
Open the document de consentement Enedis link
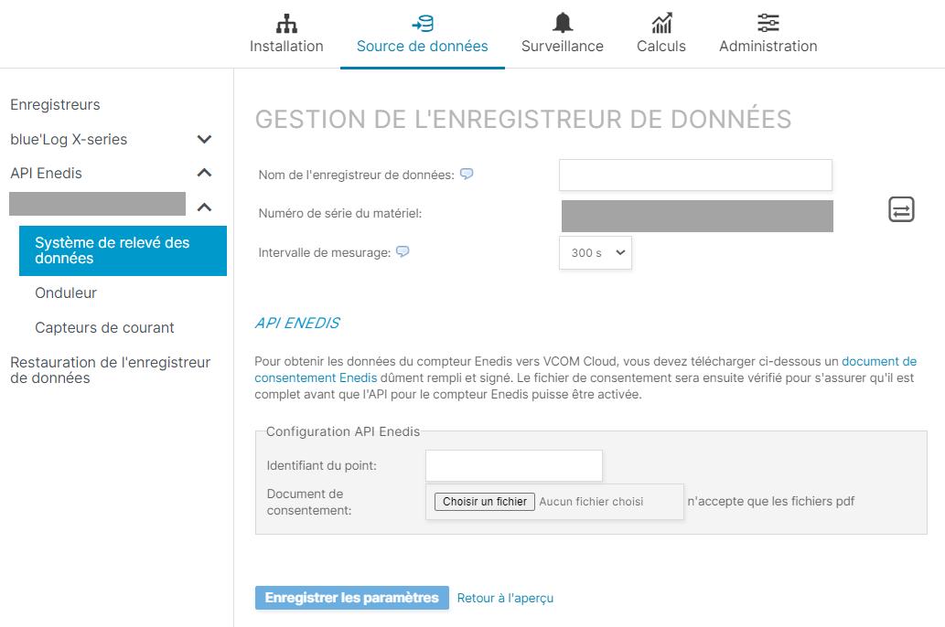pos(879,361)
